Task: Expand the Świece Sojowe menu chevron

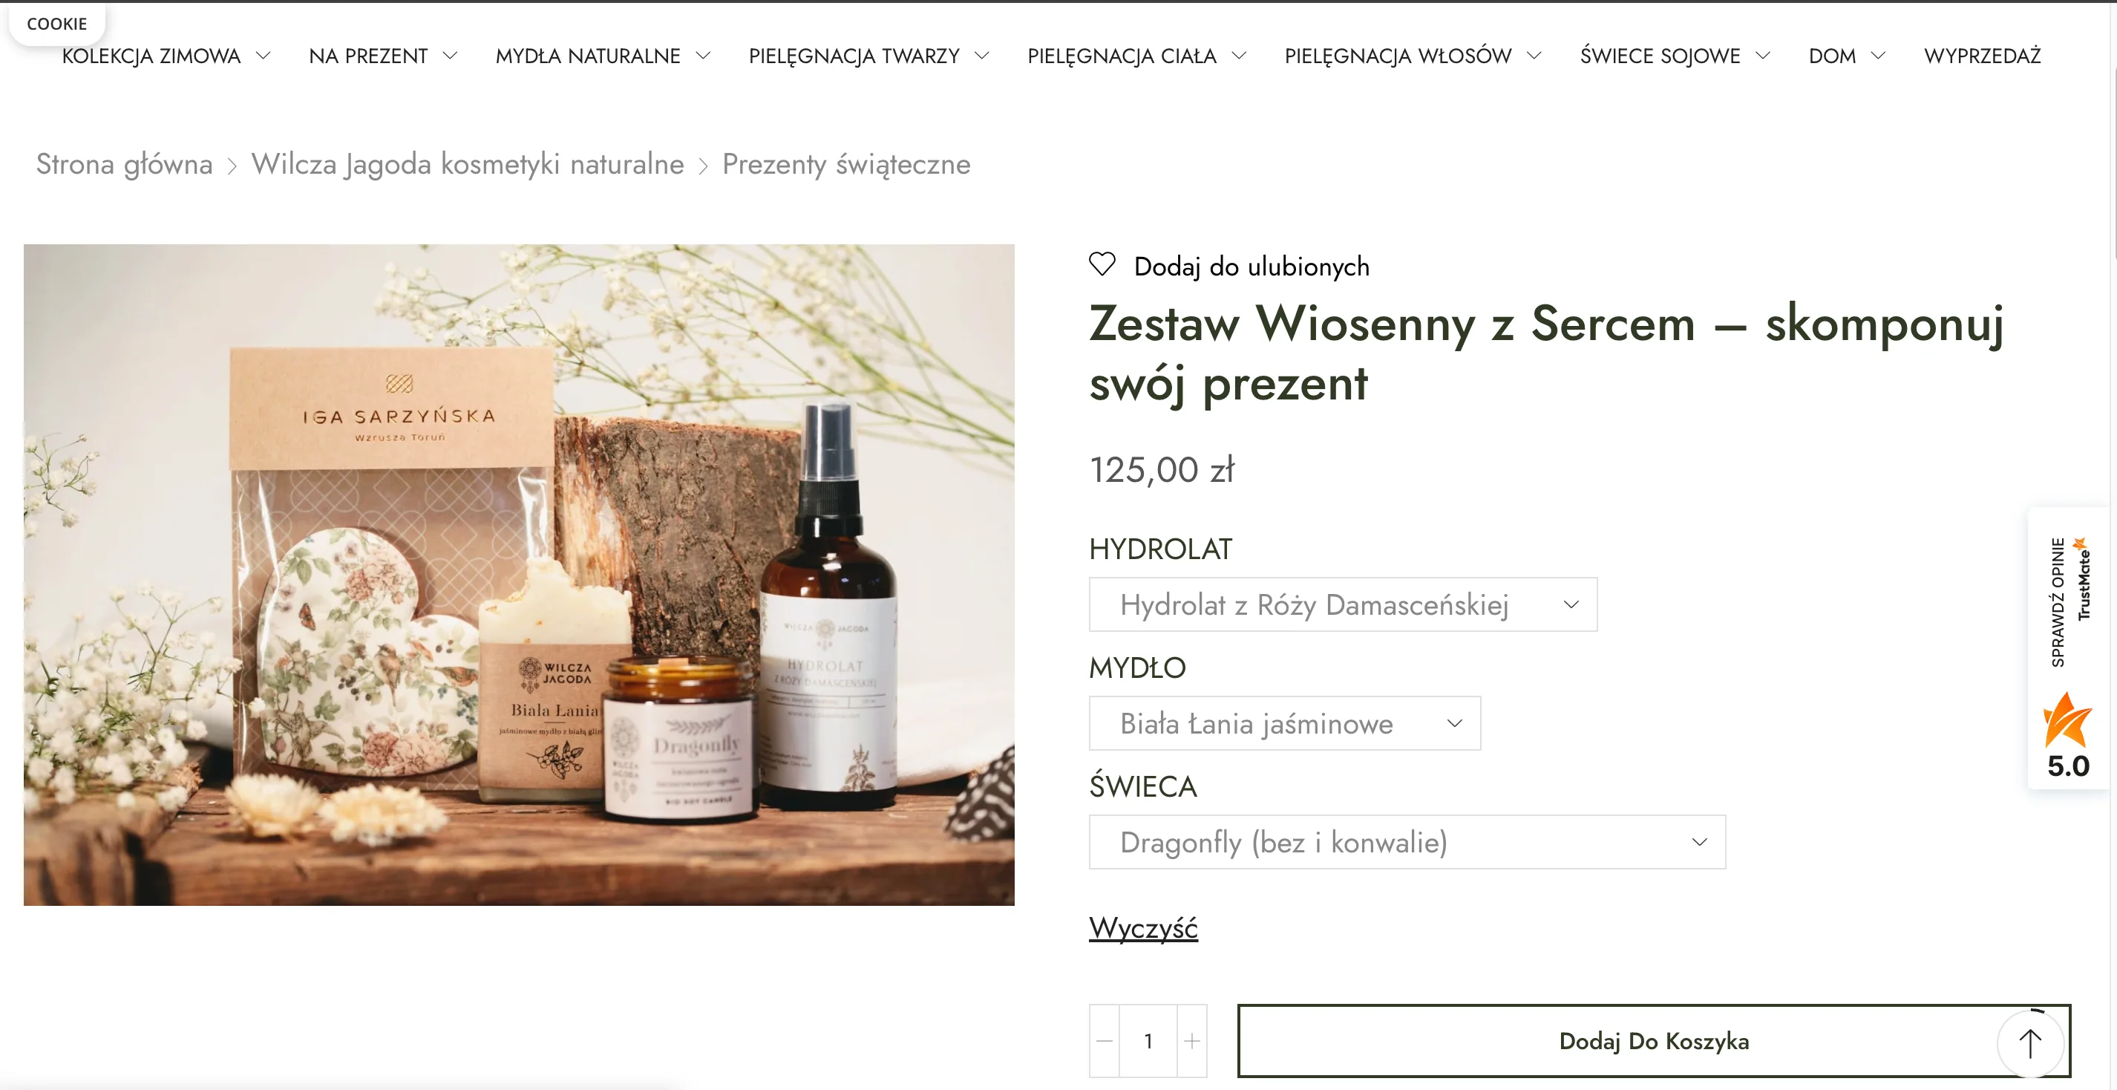Action: 1763,56
